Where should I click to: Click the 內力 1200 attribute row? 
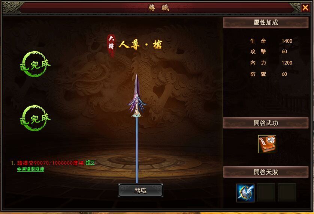pos(271,63)
